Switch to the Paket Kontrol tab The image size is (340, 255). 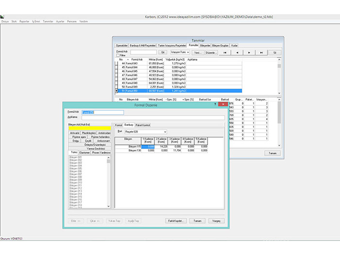pyautogui.click(x=143, y=125)
